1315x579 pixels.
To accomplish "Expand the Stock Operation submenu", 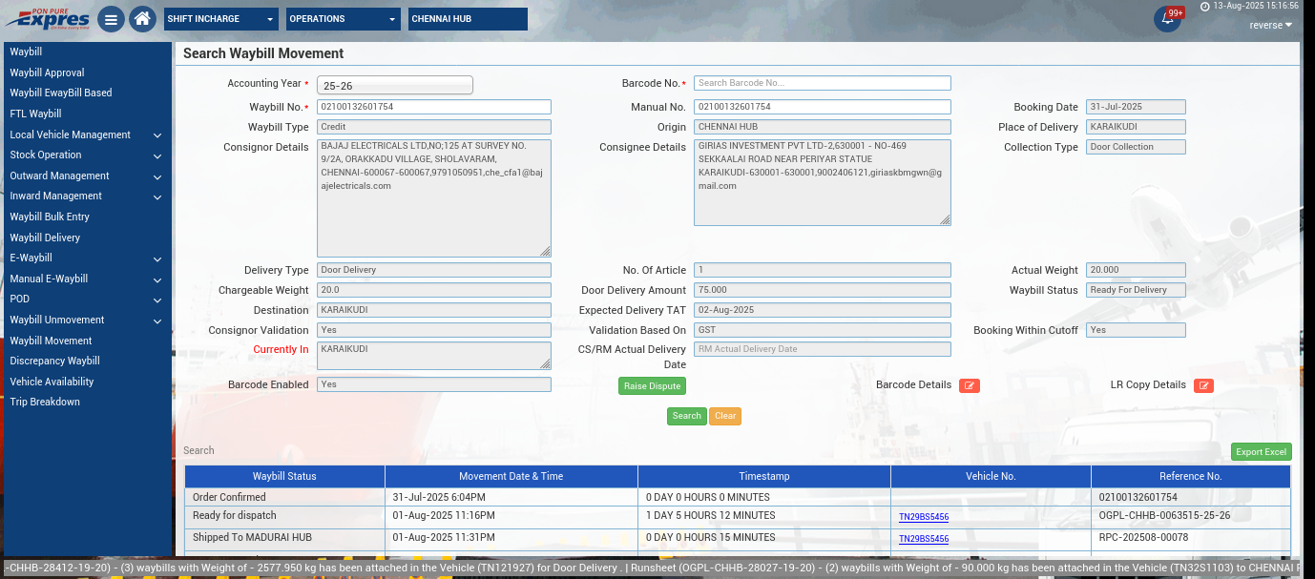I will (x=85, y=155).
